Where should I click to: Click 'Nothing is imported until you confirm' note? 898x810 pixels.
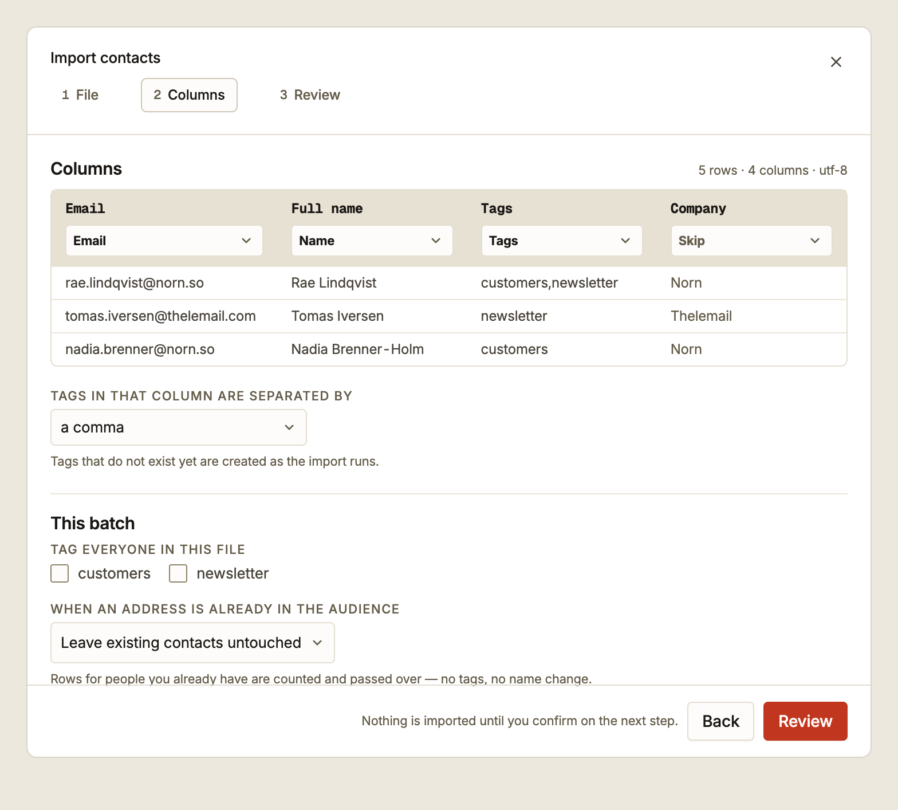pos(519,721)
